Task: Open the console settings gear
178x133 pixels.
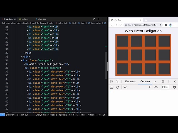Action: tap(175, 87)
